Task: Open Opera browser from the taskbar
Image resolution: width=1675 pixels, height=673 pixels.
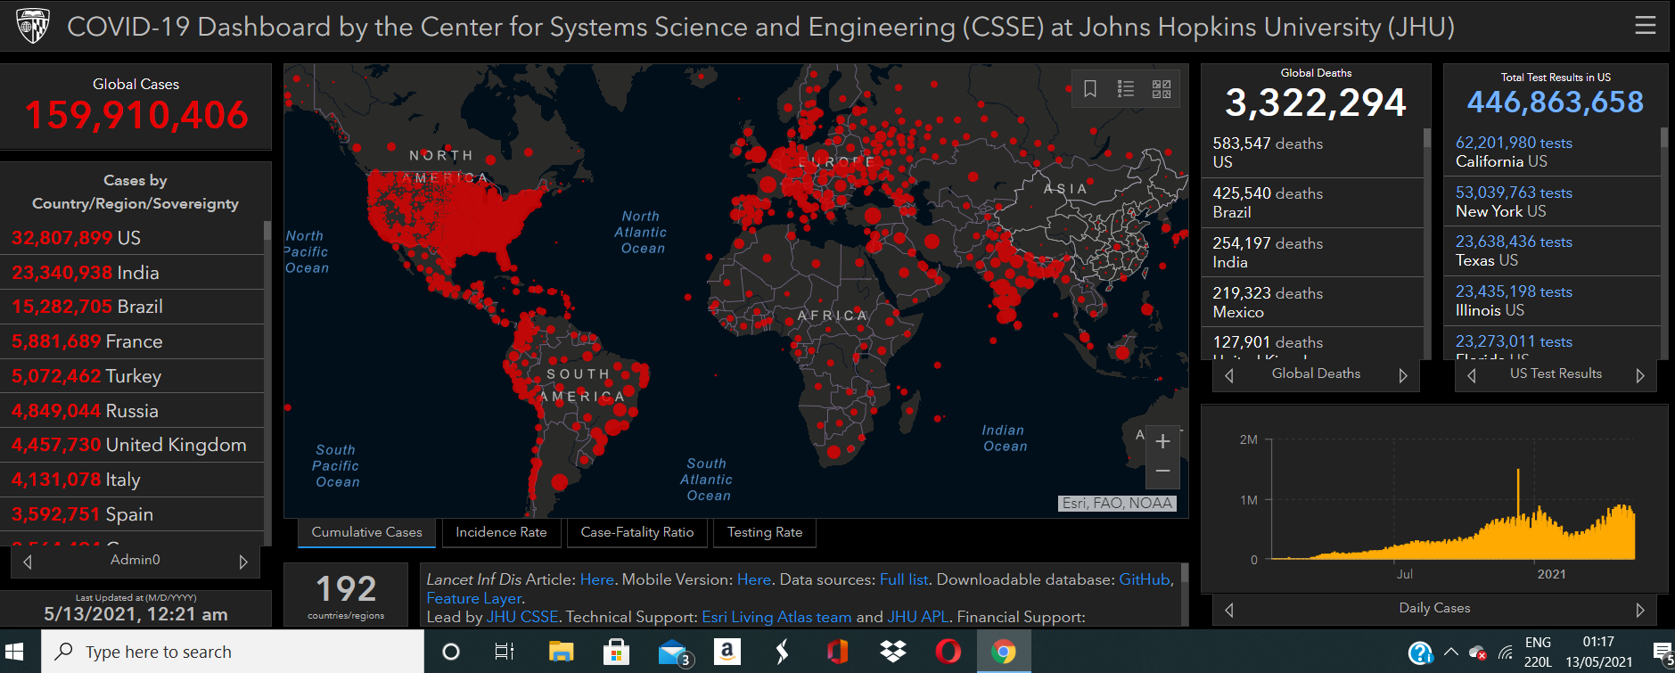Action: (948, 652)
